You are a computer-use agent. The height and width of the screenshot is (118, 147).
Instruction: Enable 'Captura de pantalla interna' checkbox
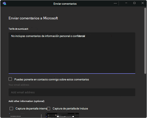coord(11,109)
